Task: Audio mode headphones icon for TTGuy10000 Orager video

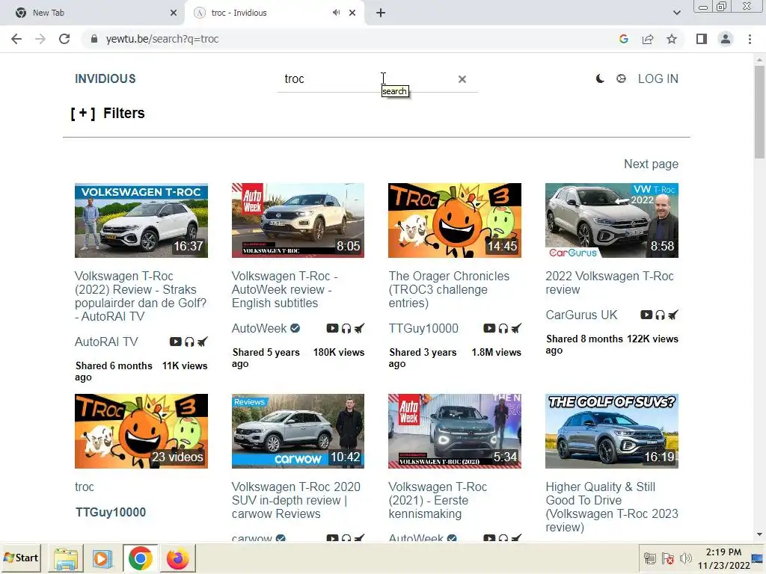Action: click(x=503, y=329)
